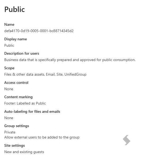Viewport: 144px width, 160px height.
Task: Click the Access control label
Action: (16, 83)
